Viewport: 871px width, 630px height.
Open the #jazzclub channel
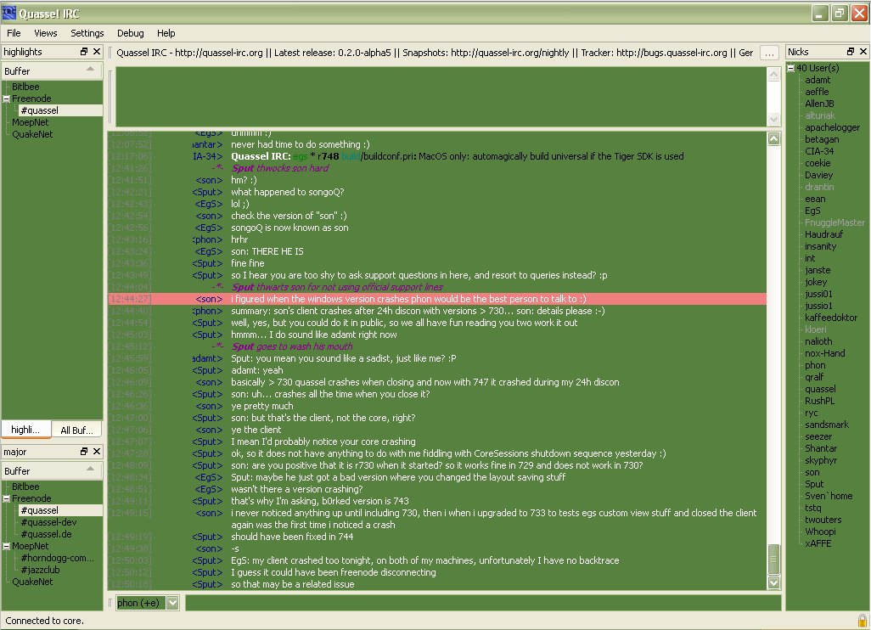click(40, 570)
